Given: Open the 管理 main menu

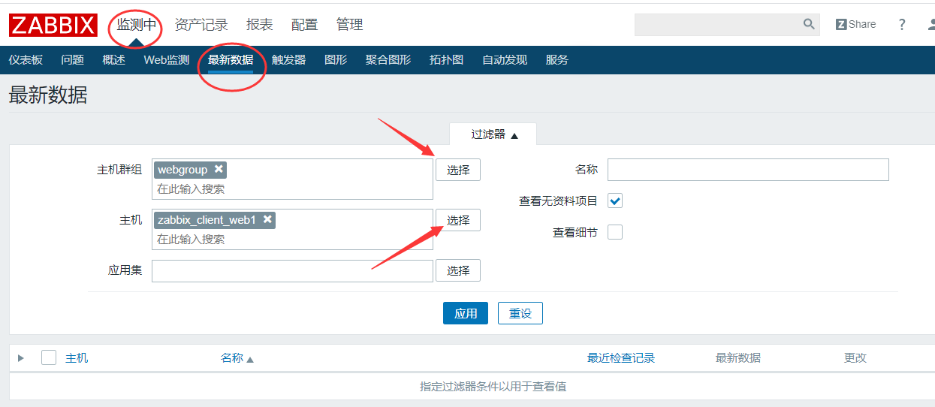Looking at the screenshot, I should pyautogui.click(x=349, y=25).
